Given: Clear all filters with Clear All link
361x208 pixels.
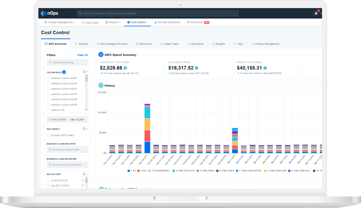Looking at the screenshot, I should (x=83, y=55).
